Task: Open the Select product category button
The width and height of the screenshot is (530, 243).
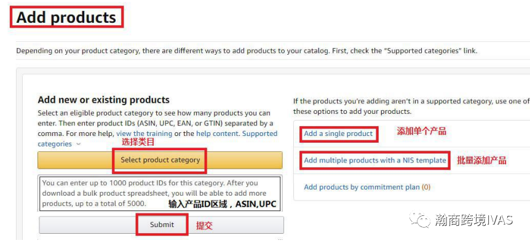Action: (x=160, y=160)
